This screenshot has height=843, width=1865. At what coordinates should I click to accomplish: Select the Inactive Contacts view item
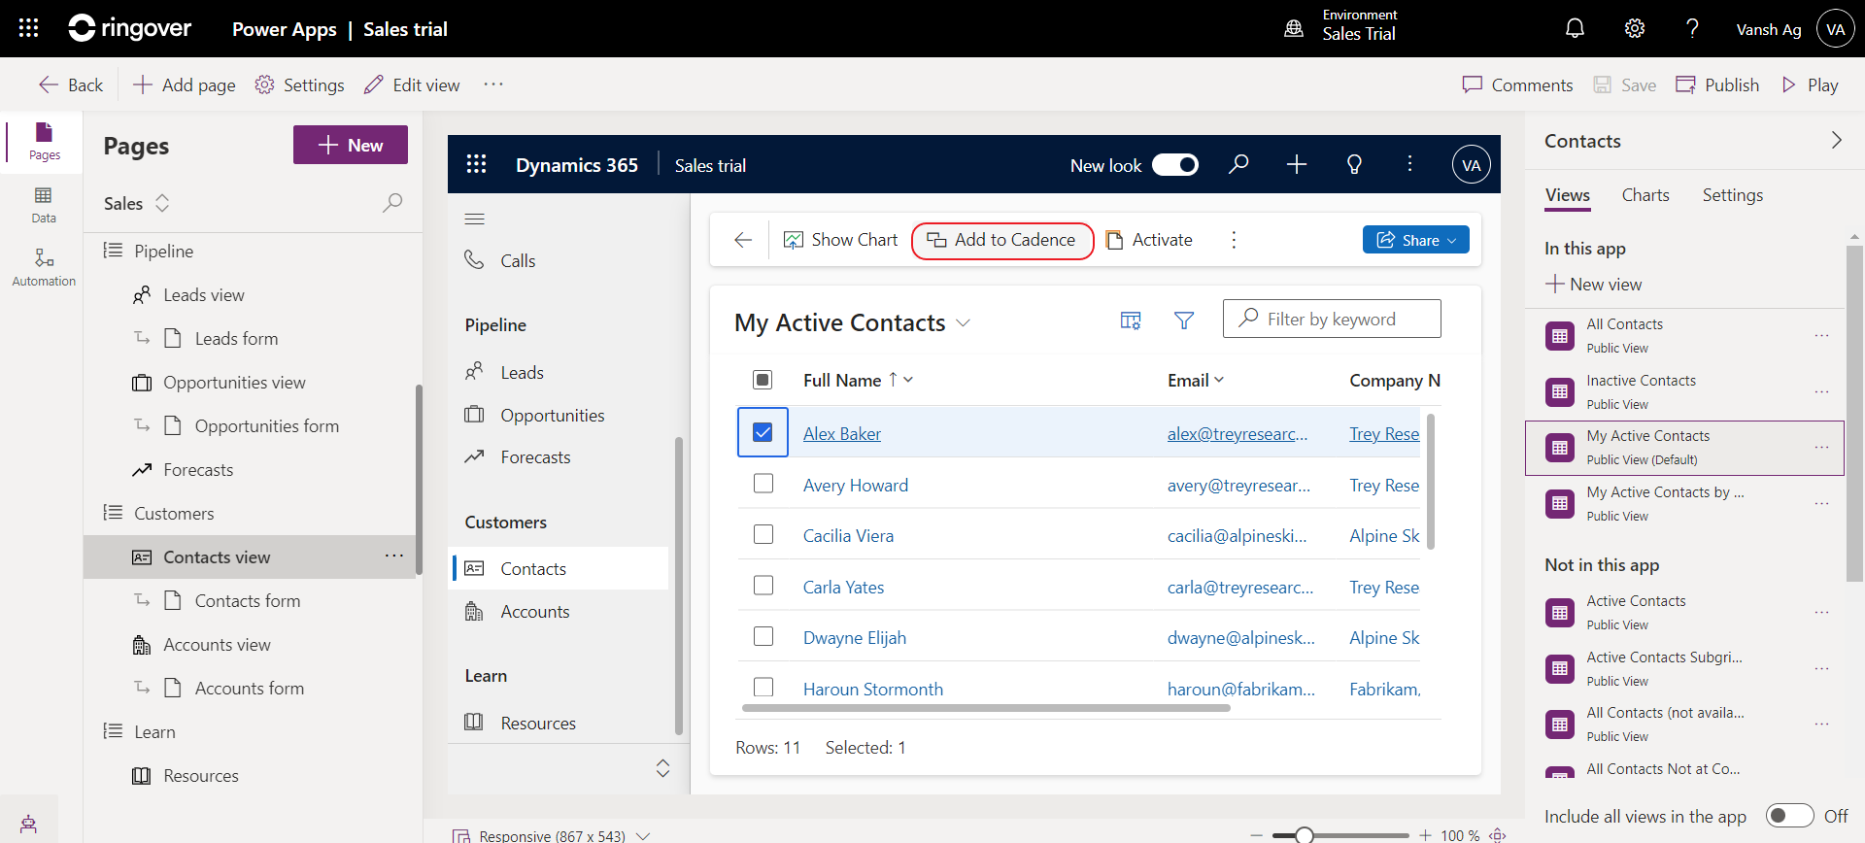pos(1683,391)
